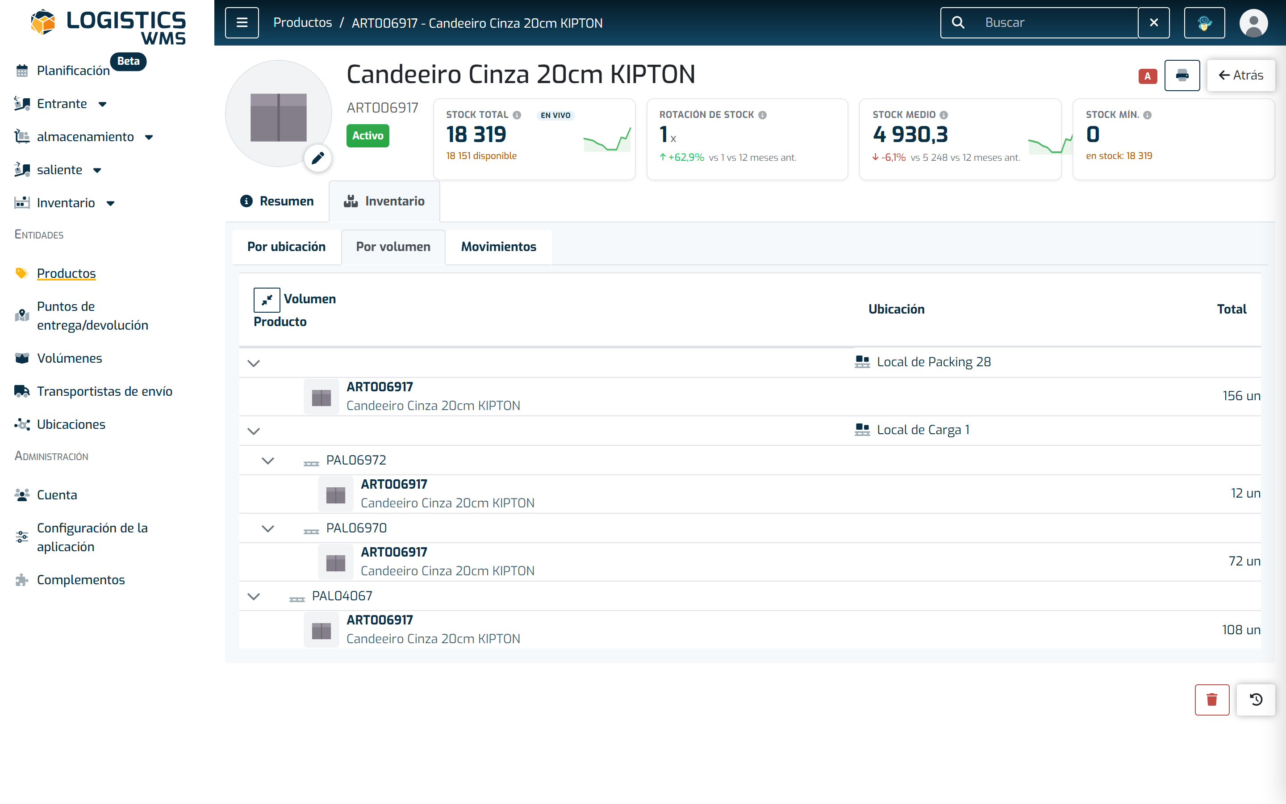
Task: Click the 108 un total value
Action: (1241, 630)
